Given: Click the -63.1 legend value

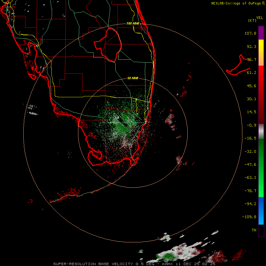Looking at the screenshot, I should coord(250,178).
